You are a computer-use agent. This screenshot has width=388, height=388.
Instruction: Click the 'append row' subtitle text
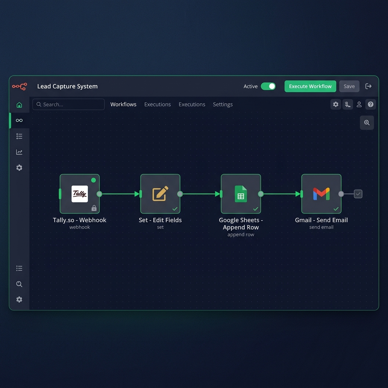click(241, 234)
